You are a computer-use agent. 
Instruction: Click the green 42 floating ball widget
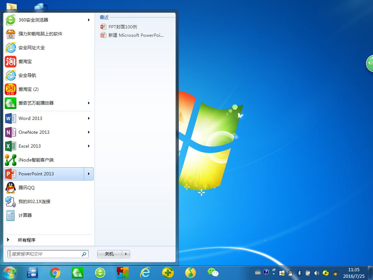[x=370, y=63]
